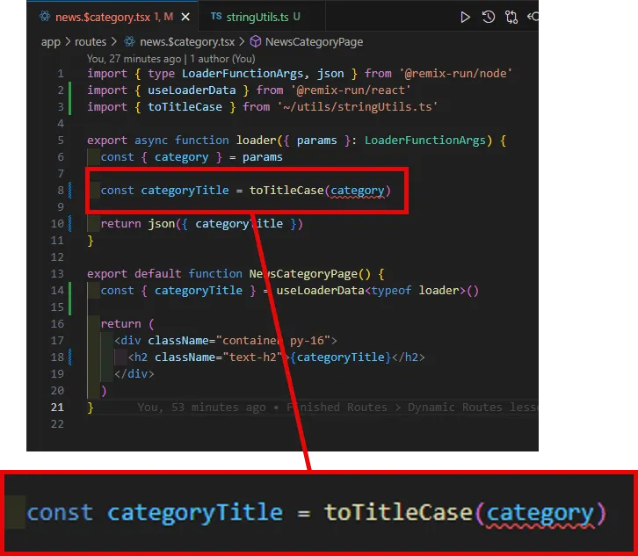Click the 'You, 27 minutes ago' blame lens
The width and height of the screenshot is (638, 556).
[134, 59]
